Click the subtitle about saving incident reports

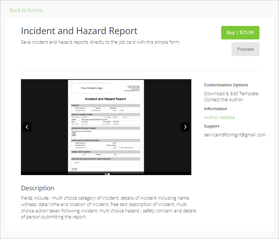click(x=100, y=42)
